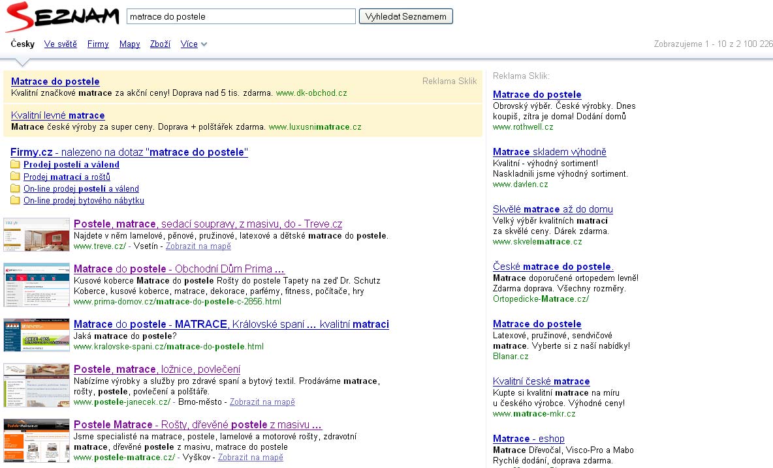Open Matrace do postele - Obchodní Dům Prima result

click(x=180, y=269)
